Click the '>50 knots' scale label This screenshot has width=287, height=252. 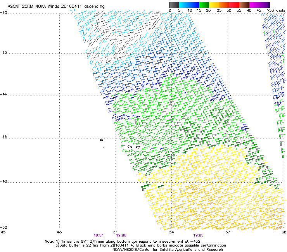(x=276, y=10)
